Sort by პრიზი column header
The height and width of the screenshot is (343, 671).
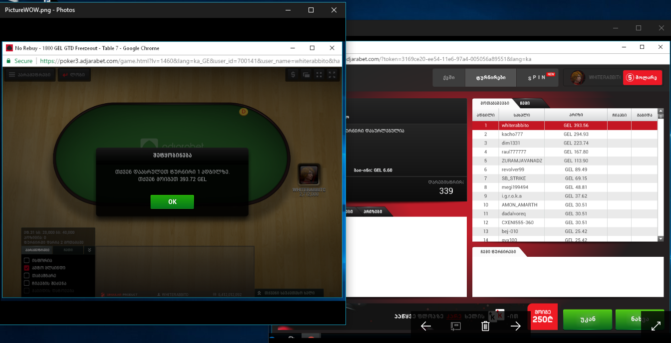click(576, 115)
